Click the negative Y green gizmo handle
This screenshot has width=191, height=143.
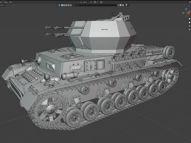pos(183,13)
